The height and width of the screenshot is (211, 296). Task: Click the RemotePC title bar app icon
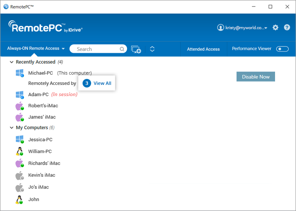click(6, 7)
